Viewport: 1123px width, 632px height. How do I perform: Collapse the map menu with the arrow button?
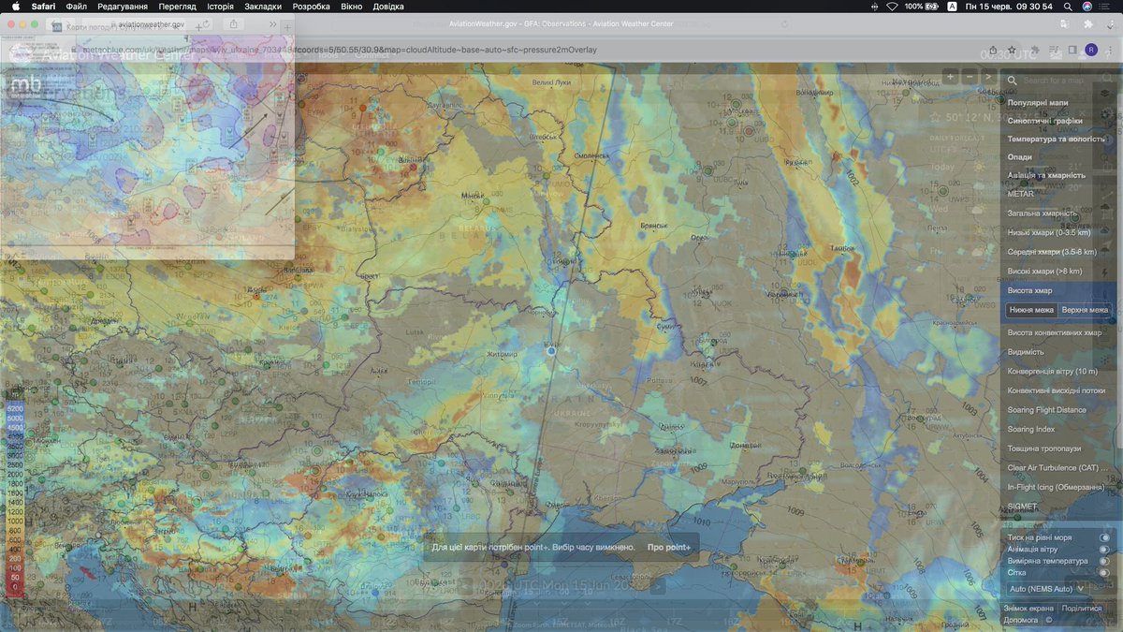[x=988, y=77]
